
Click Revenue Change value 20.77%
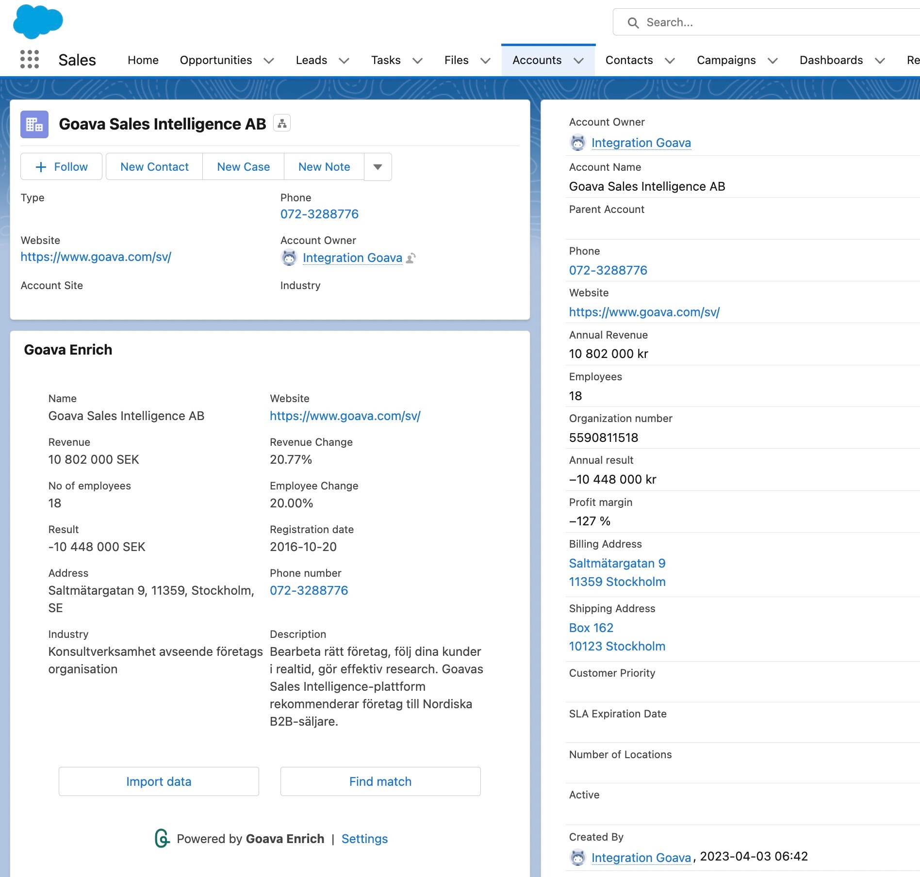coord(291,459)
